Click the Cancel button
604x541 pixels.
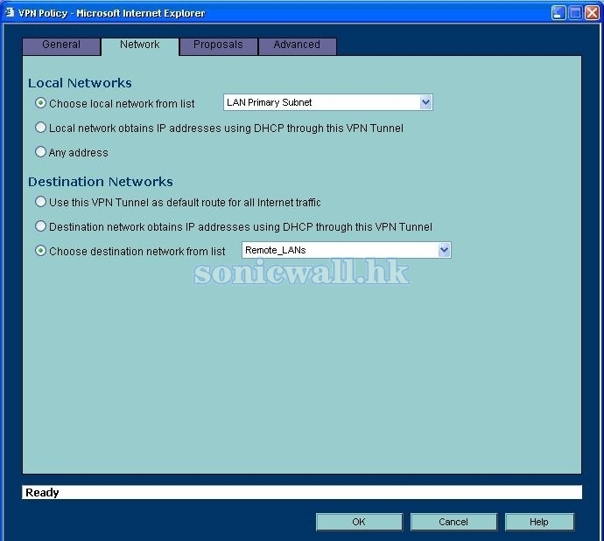[x=453, y=522]
